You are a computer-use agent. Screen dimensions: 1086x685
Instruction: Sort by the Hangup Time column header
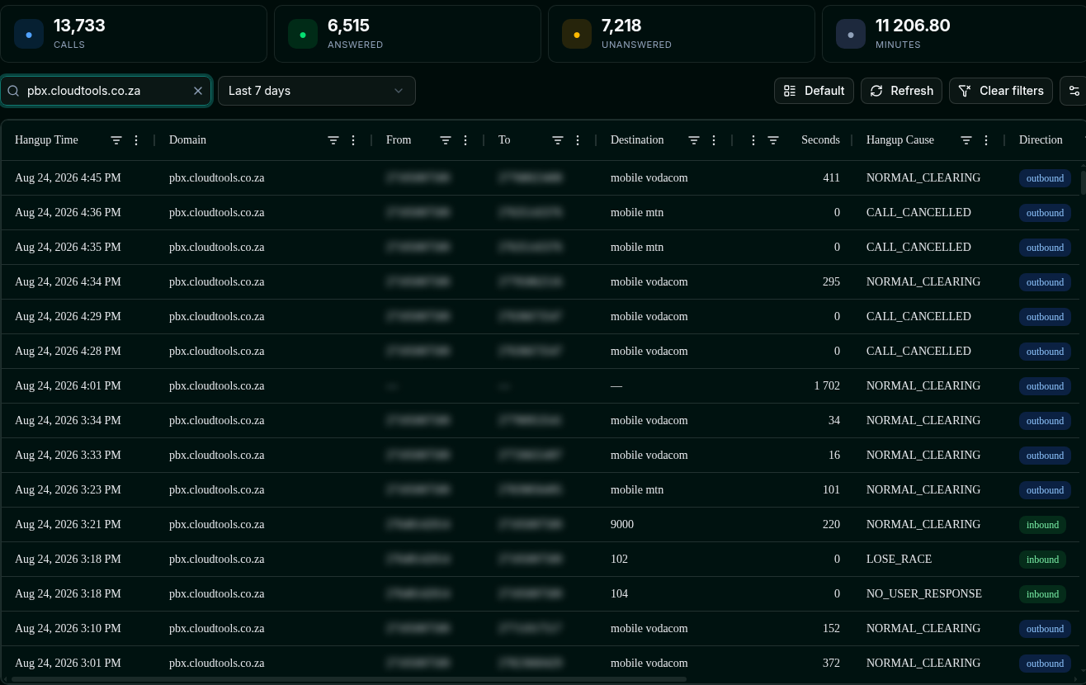[46, 140]
